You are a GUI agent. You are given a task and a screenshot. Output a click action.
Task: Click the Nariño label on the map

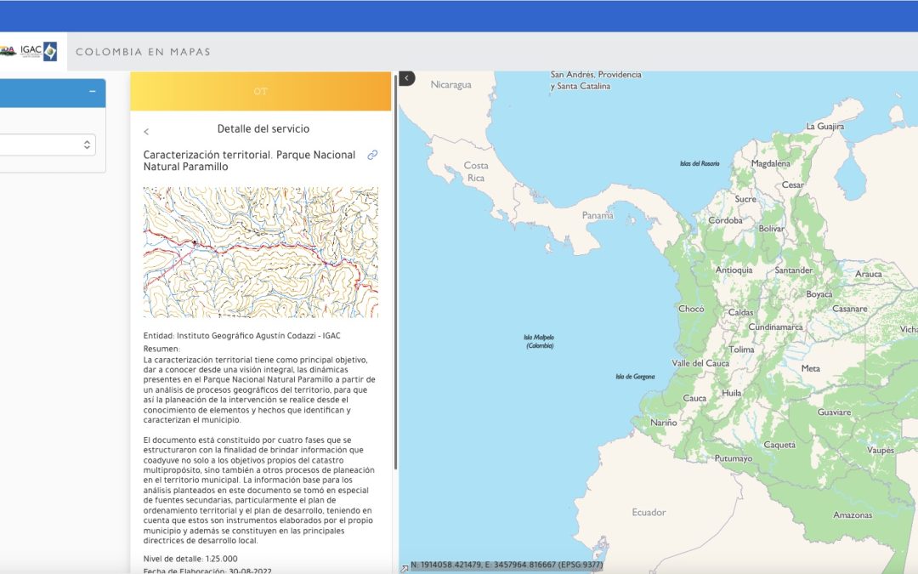[x=663, y=423]
